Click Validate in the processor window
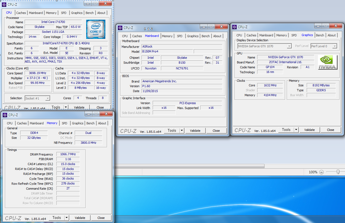The image size is (345, 223). pos(79,107)
